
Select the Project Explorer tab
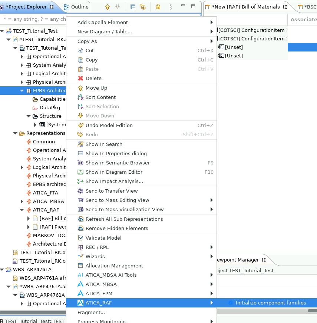[27, 7]
